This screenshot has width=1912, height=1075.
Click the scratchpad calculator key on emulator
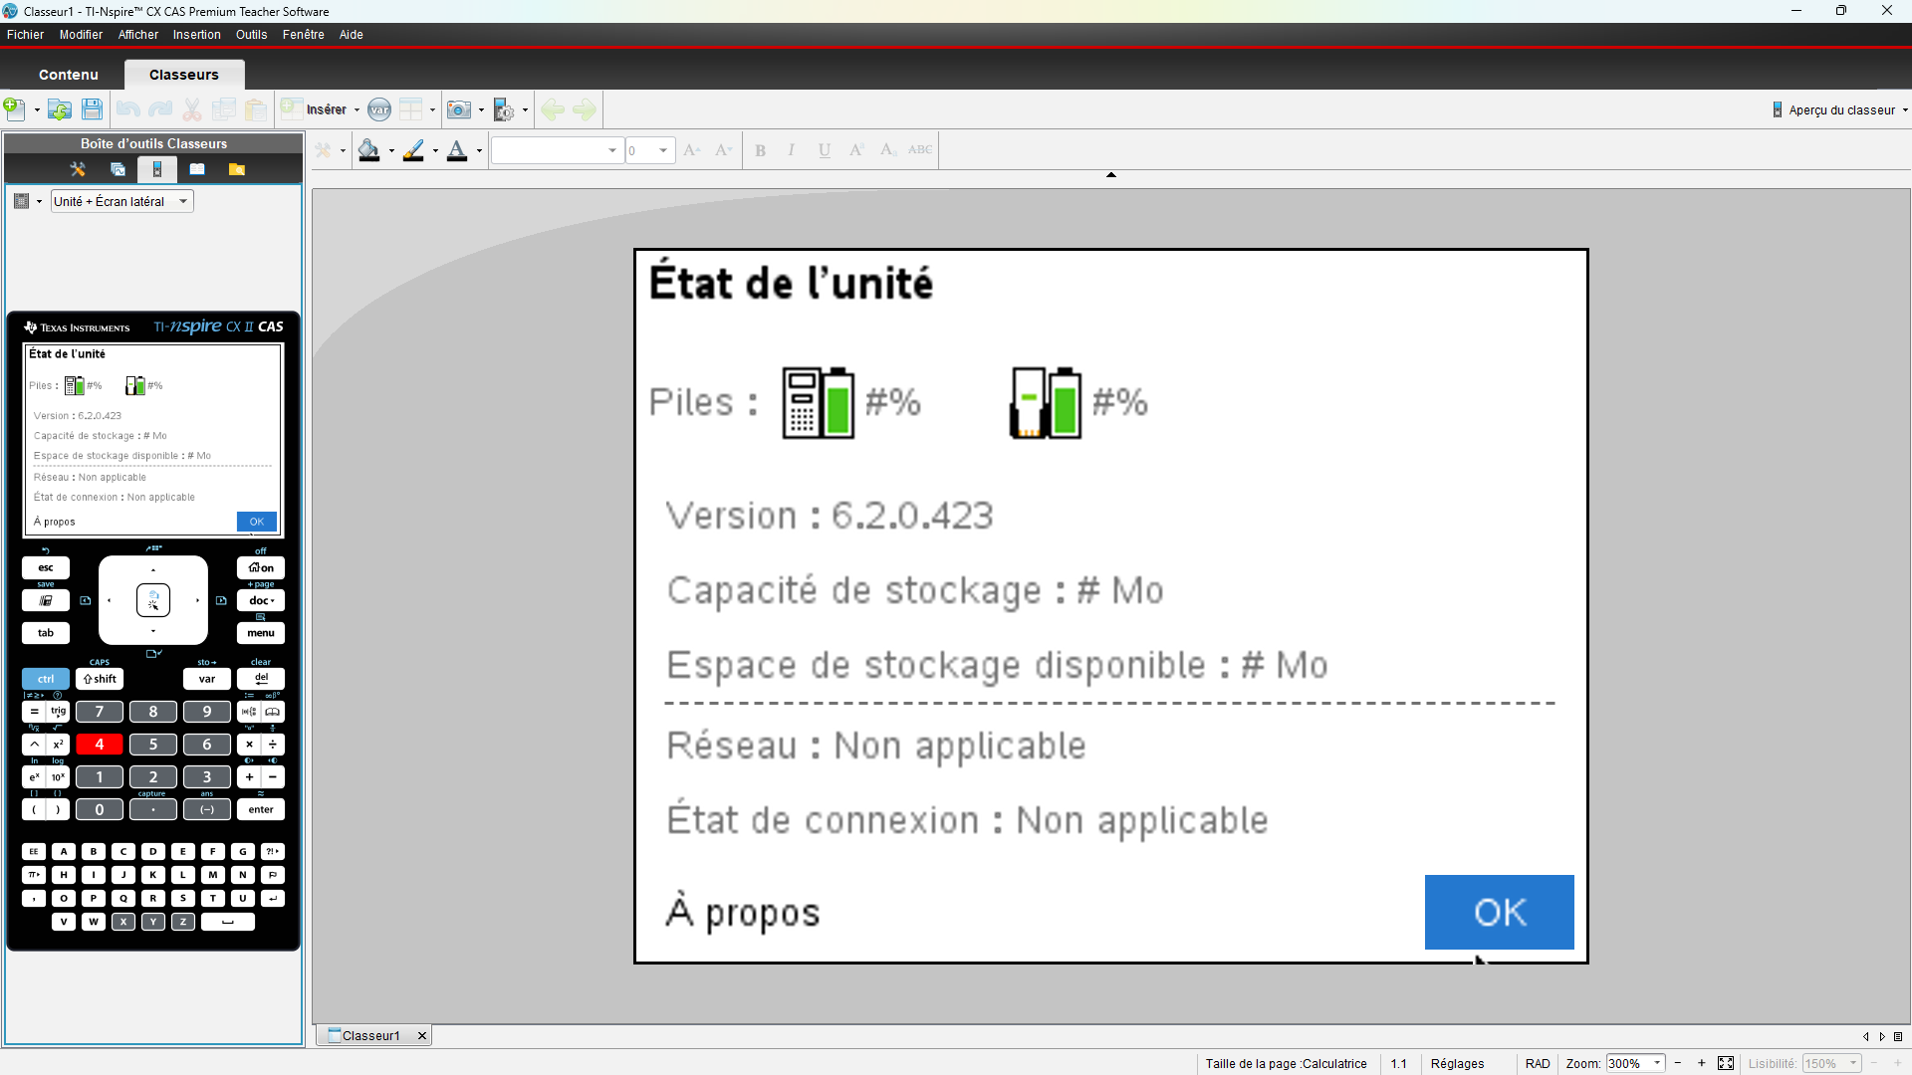(x=46, y=600)
